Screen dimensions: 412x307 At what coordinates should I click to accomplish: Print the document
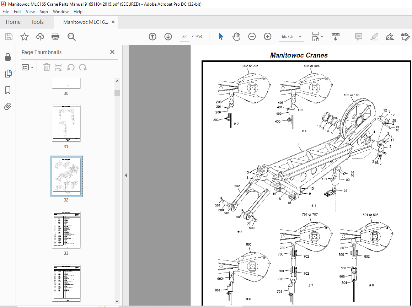point(55,37)
